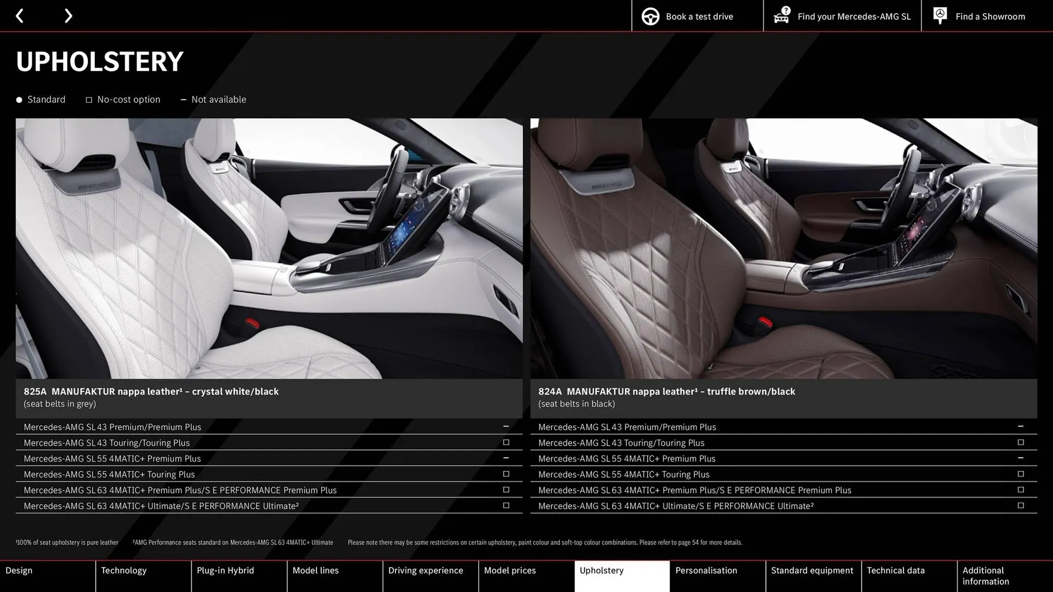This screenshot has height=592, width=1053.
Task: Click the forward navigation arrow
Action: coord(68,16)
